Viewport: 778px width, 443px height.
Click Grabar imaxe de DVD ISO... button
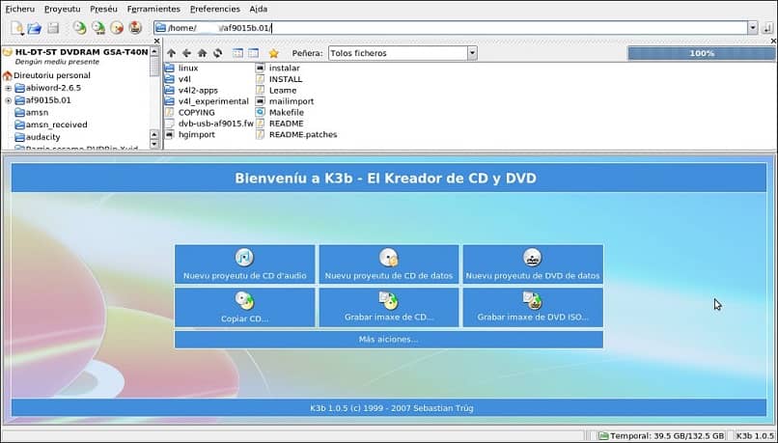[533, 308]
